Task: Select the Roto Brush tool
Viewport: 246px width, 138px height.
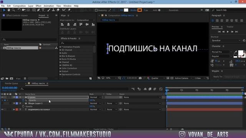Action: 64,10
